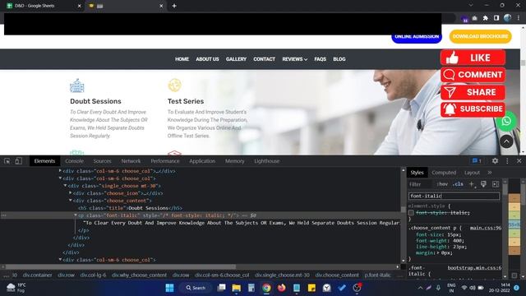Toggle the .cls class editor button

click(458, 184)
